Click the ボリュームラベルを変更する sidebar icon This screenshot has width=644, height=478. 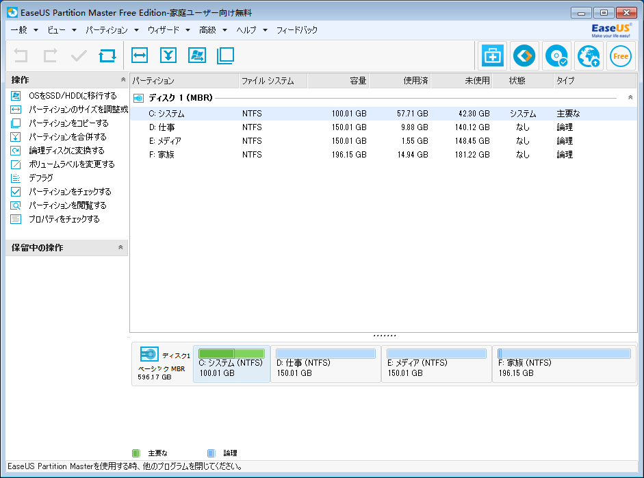click(x=16, y=164)
